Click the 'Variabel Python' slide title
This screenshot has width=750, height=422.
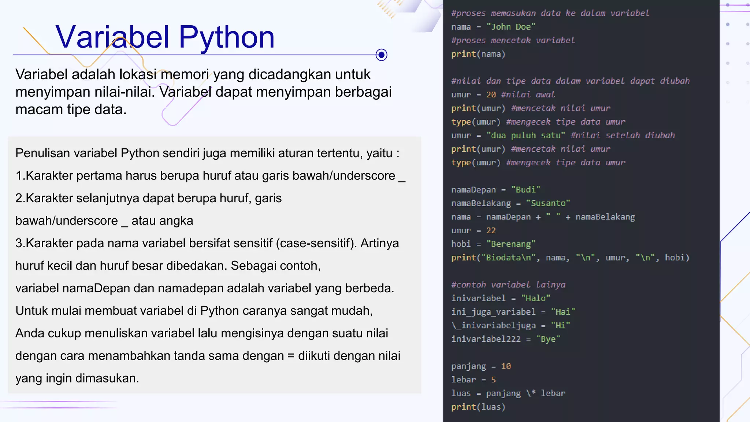tap(165, 38)
